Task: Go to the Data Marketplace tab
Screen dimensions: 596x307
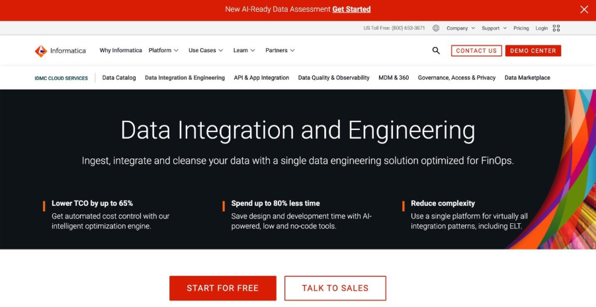Action: [x=527, y=78]
